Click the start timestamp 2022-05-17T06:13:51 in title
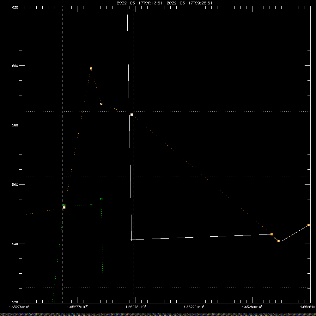 tap(139, 3)
